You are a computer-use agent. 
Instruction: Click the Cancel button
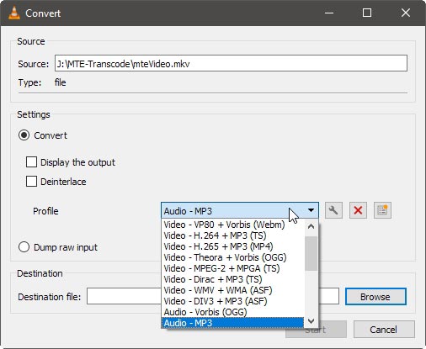click(384, 330)
